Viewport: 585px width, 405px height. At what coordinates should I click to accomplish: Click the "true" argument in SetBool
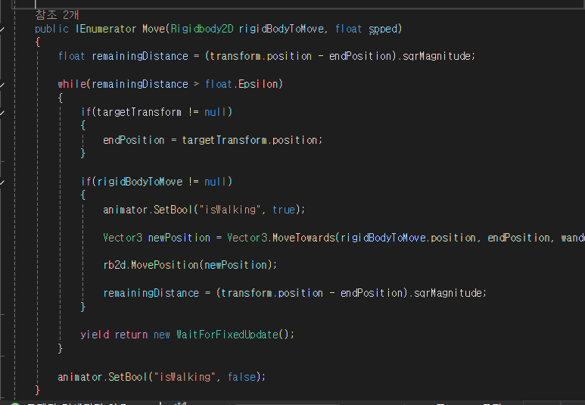[284, 210]
